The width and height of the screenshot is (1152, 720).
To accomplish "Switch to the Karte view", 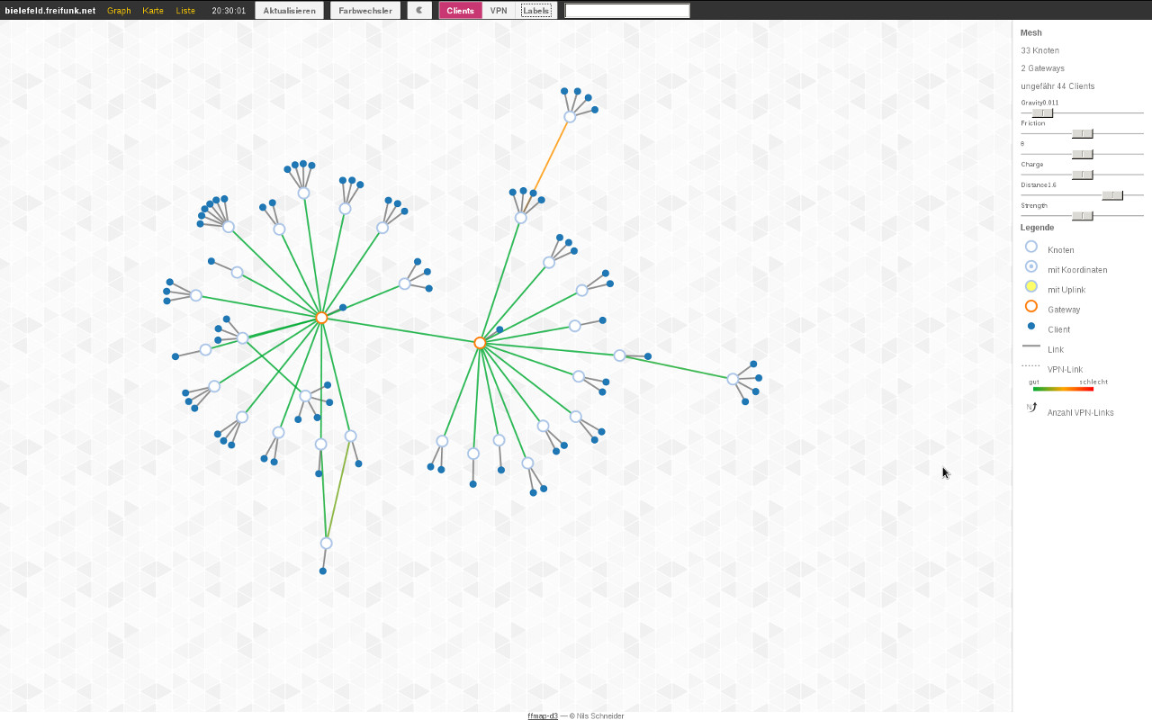I will click(x=153, y=11).
